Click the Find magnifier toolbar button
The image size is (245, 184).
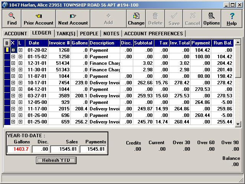(x=11, y=18)
